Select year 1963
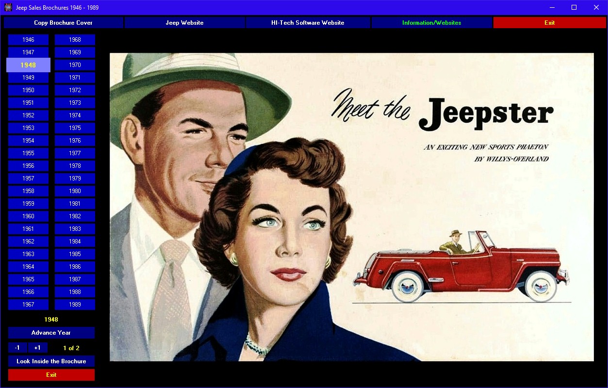 [x=28, y=254]
